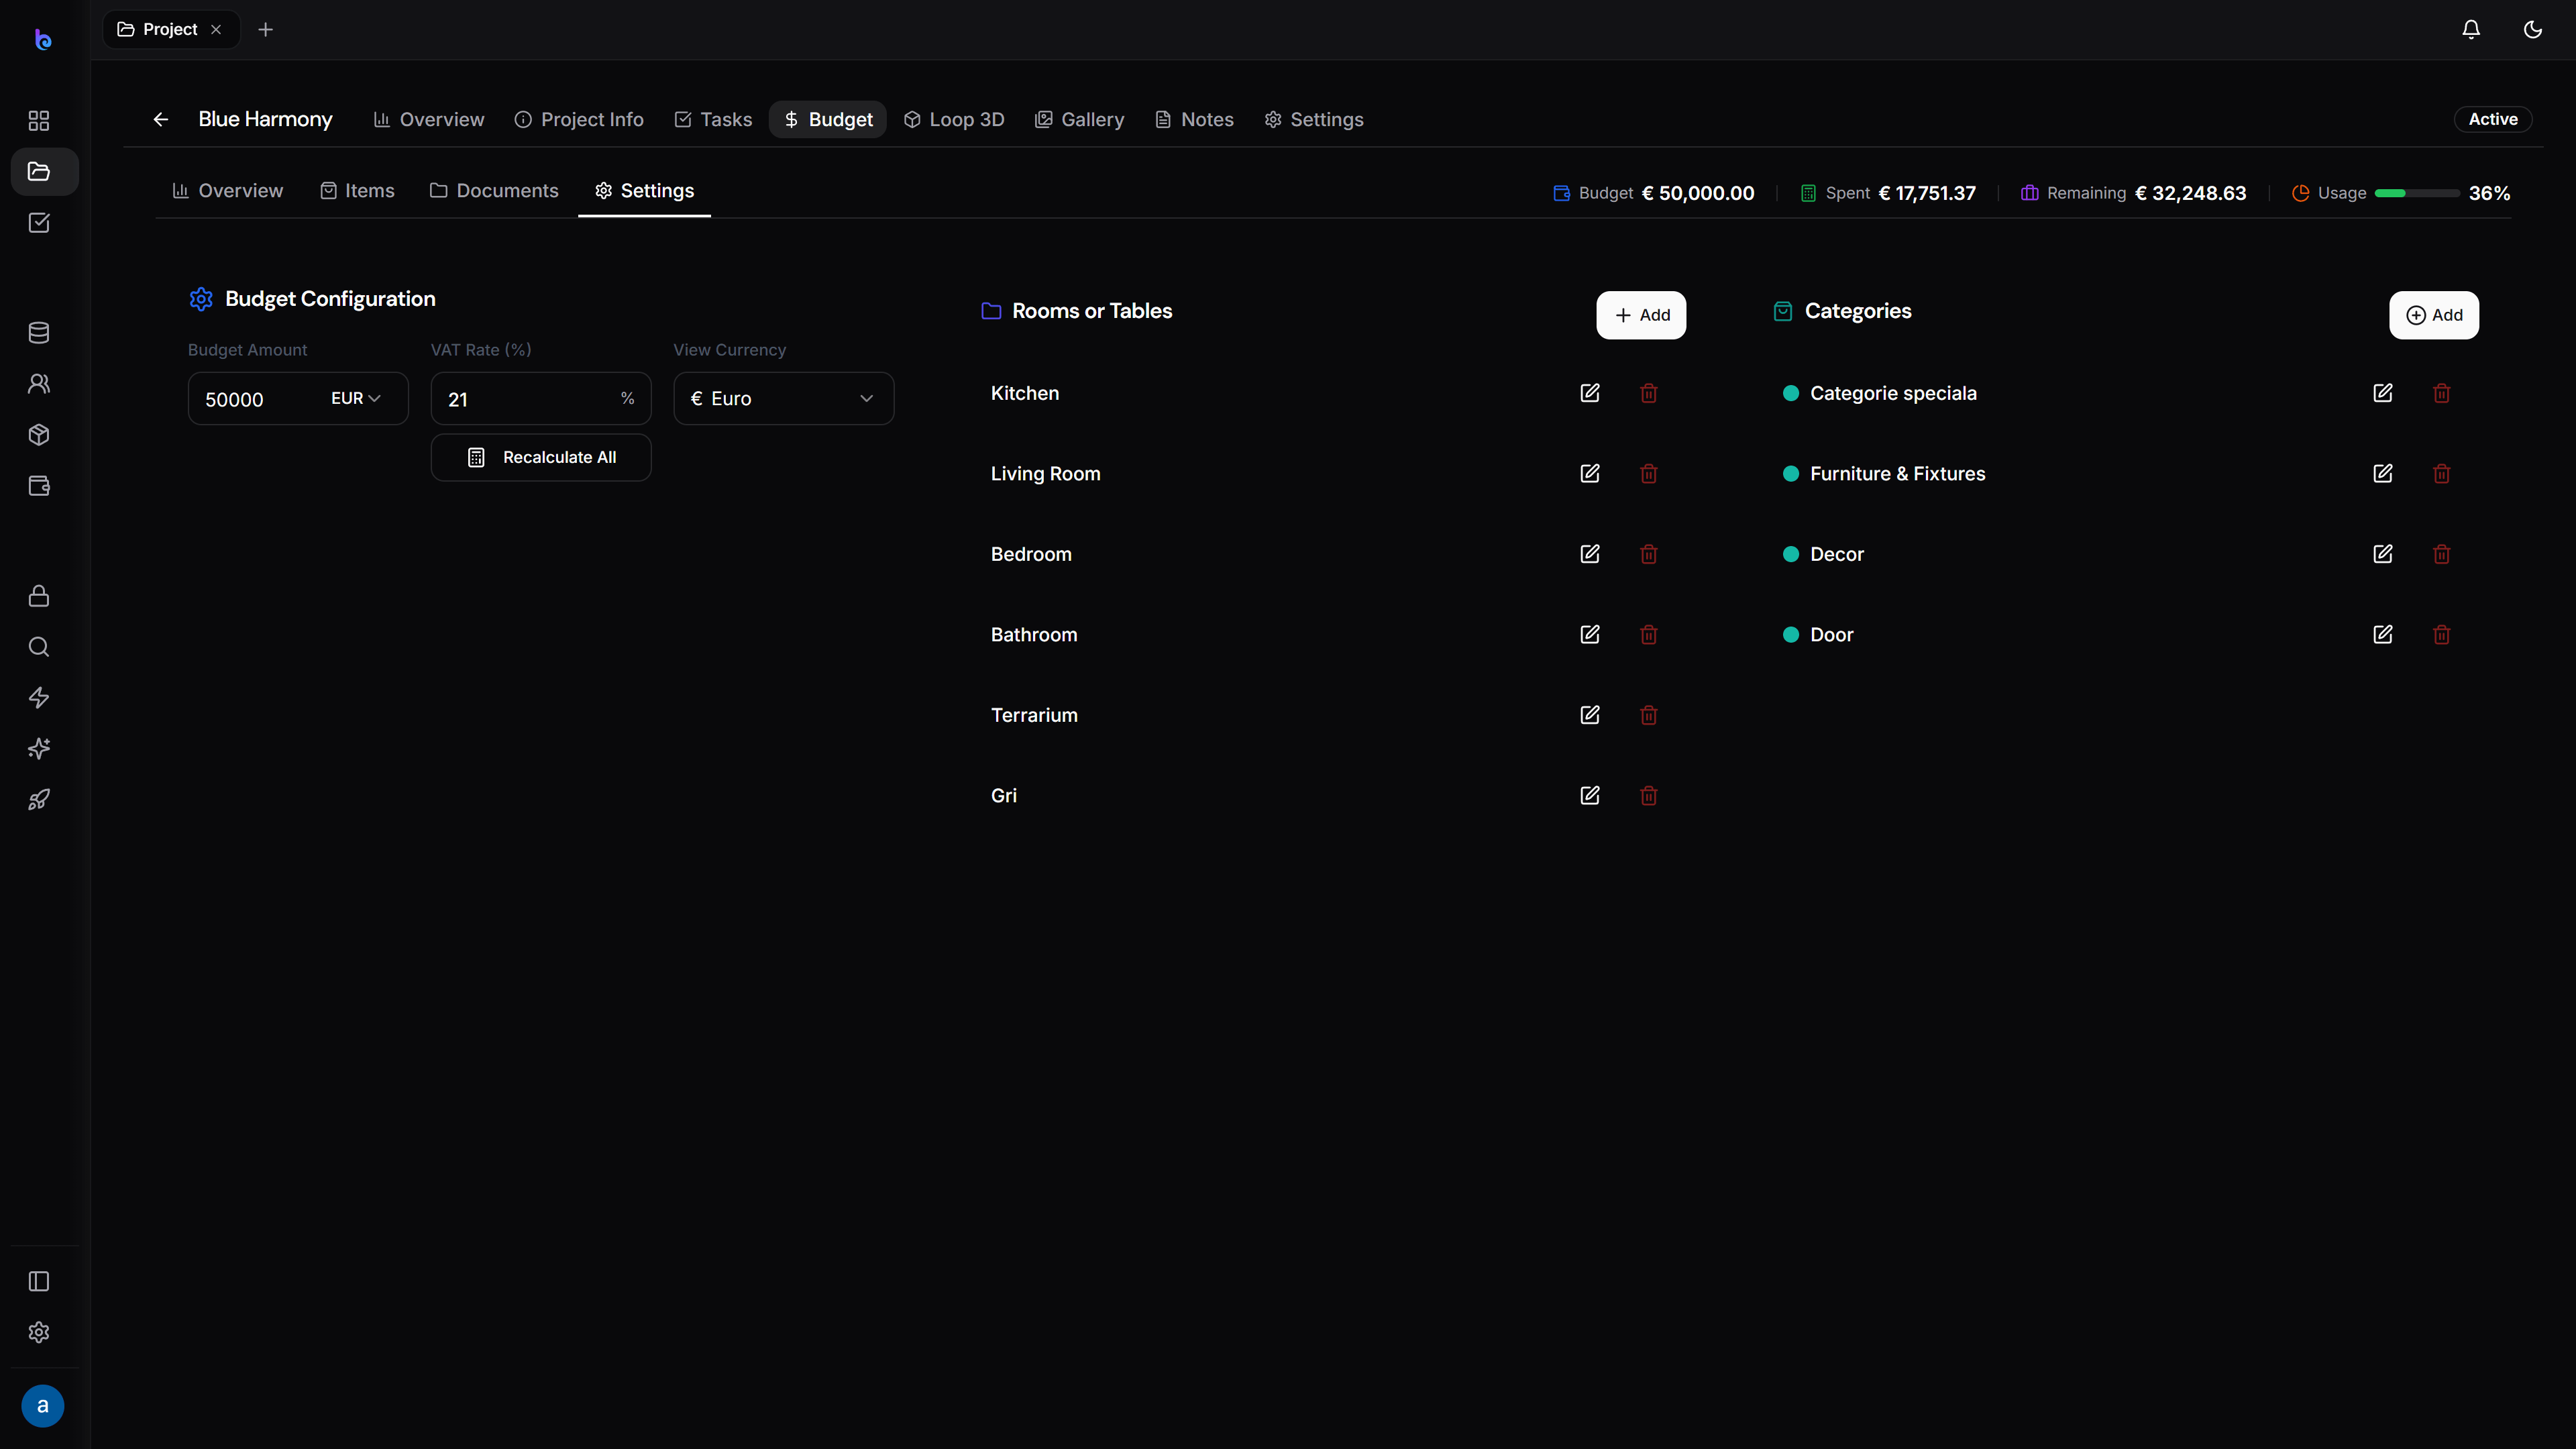The width and height of the screenshot is (2576, 1449).
Task: Open the Notes tab
Action: [1195, 120]
